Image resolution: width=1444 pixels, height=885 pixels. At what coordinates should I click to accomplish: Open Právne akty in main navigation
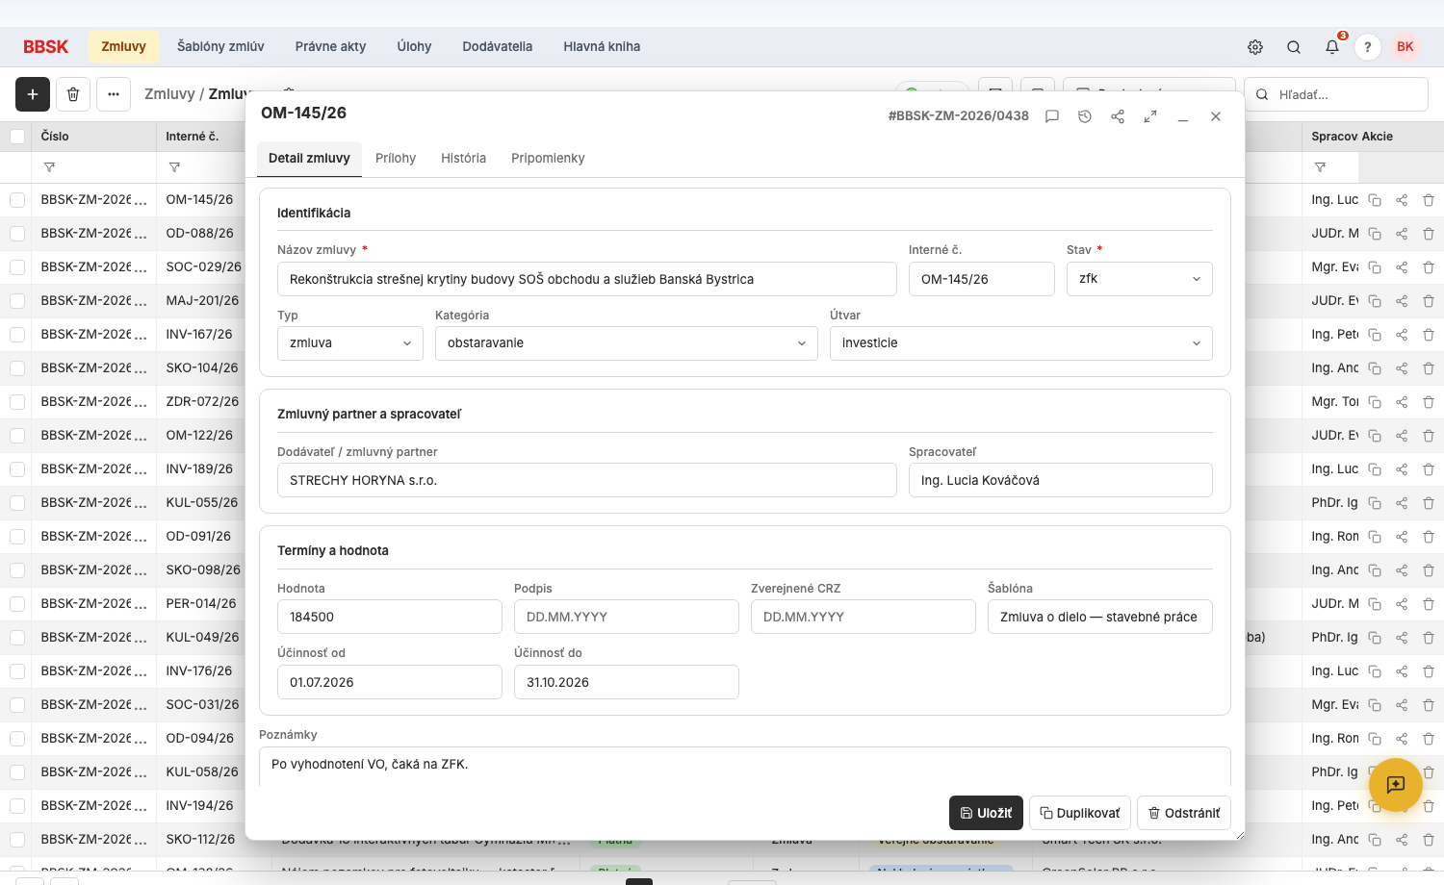point(330,47)
